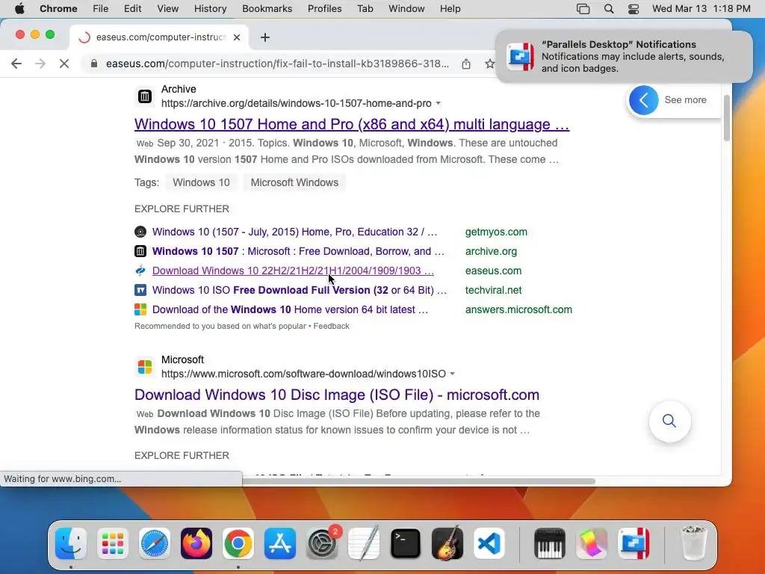This screenshot has height=574, width=765.
Task: Click the floating search magnifier button
Action: click(x=669, y=421)
